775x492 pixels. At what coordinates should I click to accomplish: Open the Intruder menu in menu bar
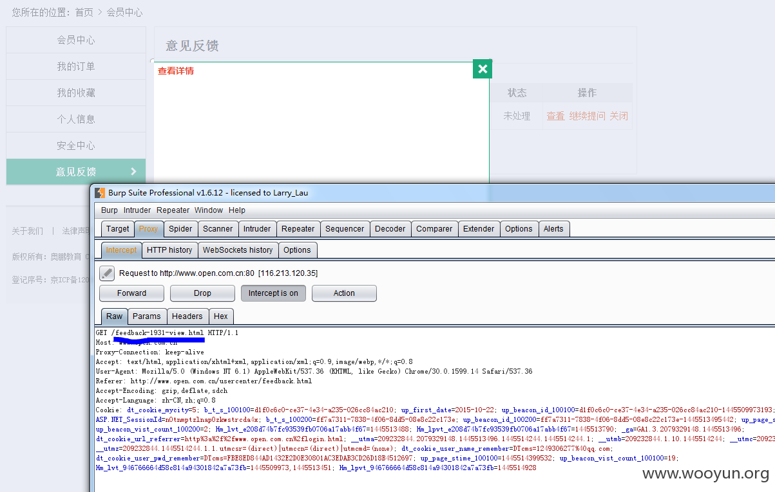coord(137,210)
